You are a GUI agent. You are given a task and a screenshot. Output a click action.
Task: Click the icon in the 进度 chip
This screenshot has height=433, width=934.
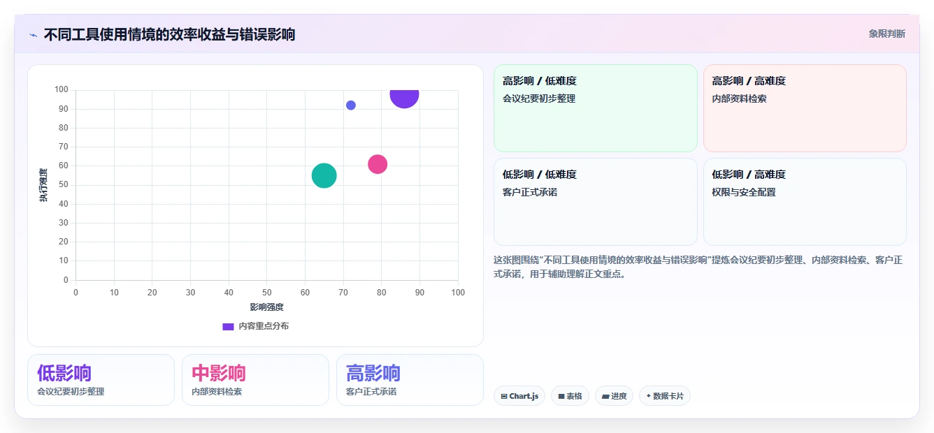tap(605, 396)
